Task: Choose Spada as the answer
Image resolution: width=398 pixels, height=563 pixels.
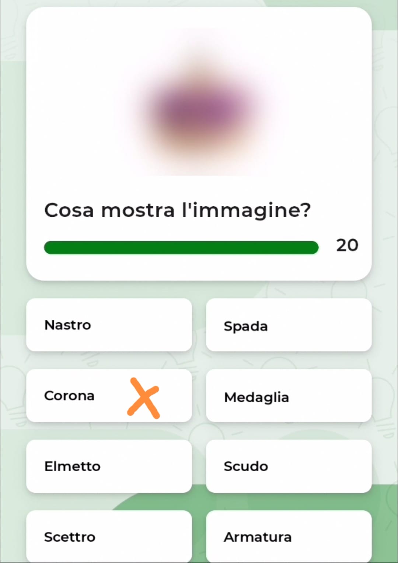Action: (x=289, y=325)
